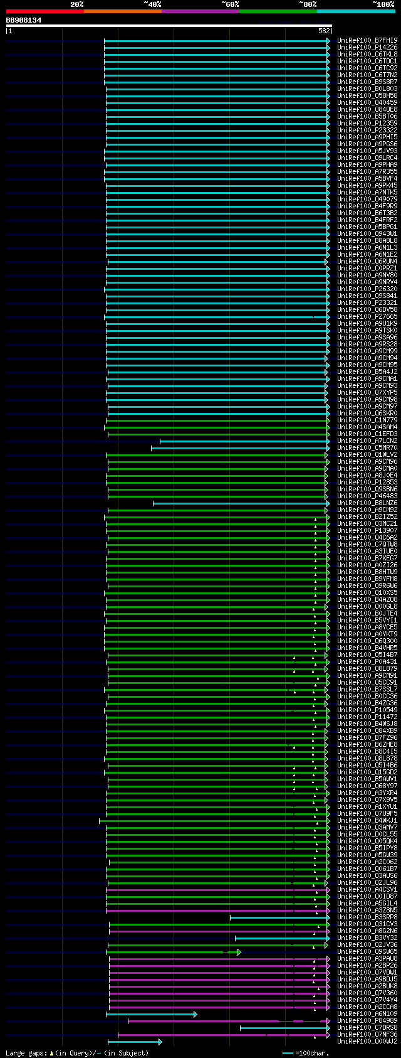Click the UniRef100_Q9LRC4 label

coord(367,158)
